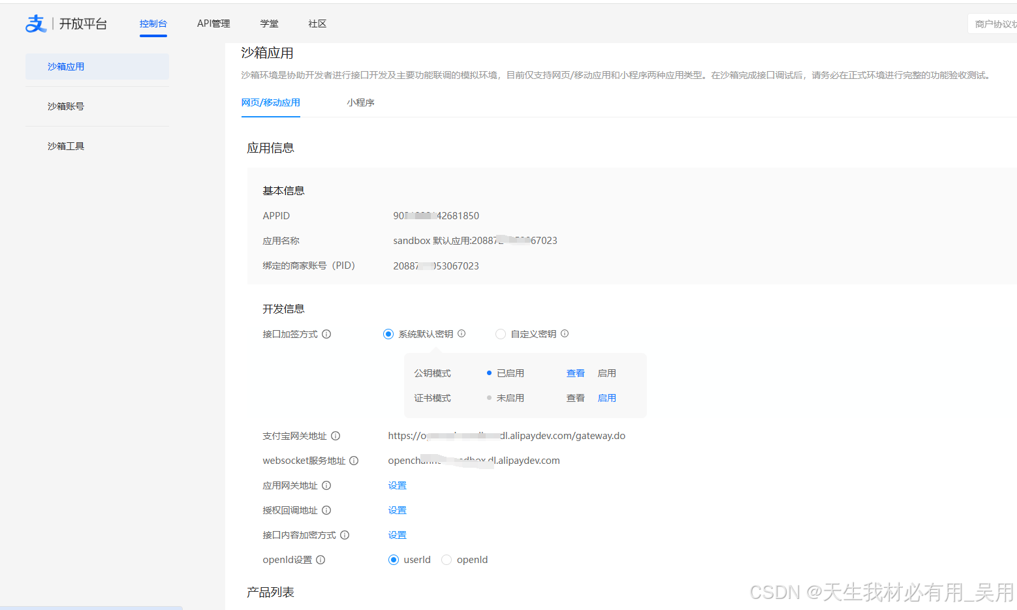Click the websocket address dl.alipaydev.com
Image resolution: width=1017 pixels, height=610 pixels.
[x=474, y=461]
